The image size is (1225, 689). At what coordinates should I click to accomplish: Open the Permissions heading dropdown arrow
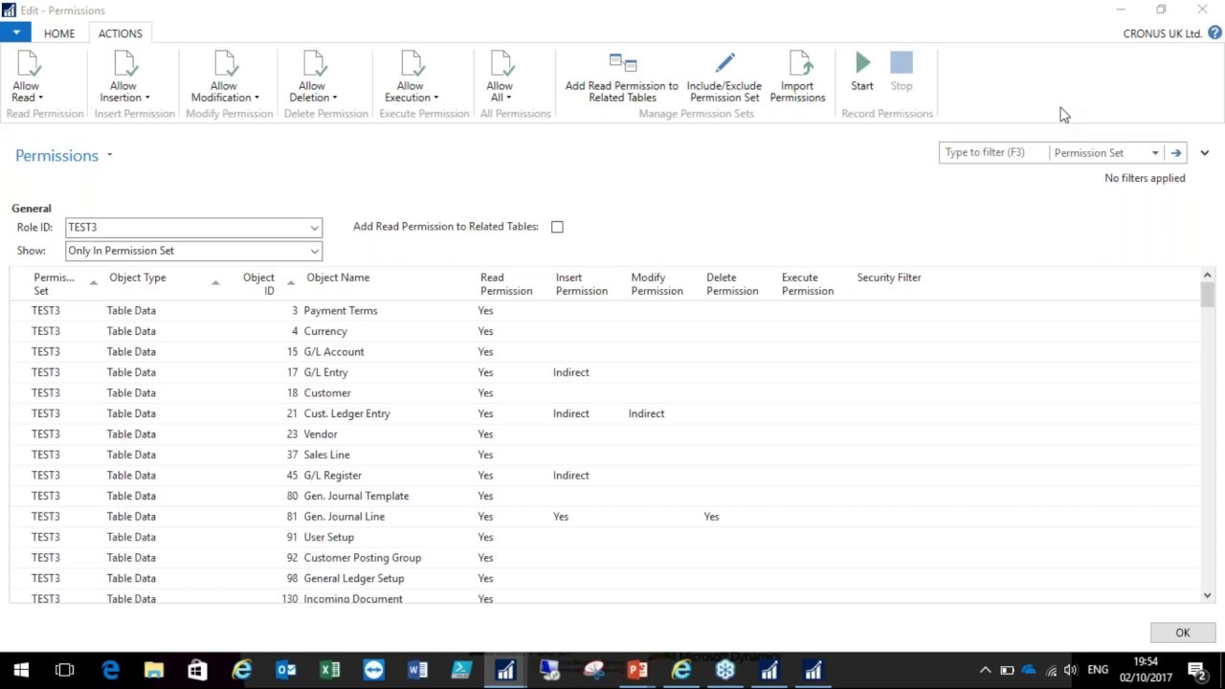(x=109, y=155)
